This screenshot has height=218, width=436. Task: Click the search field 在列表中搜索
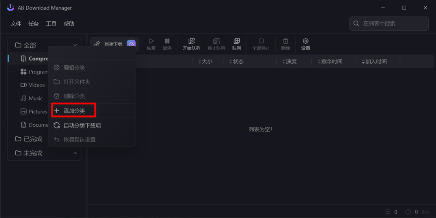point(389,23)
